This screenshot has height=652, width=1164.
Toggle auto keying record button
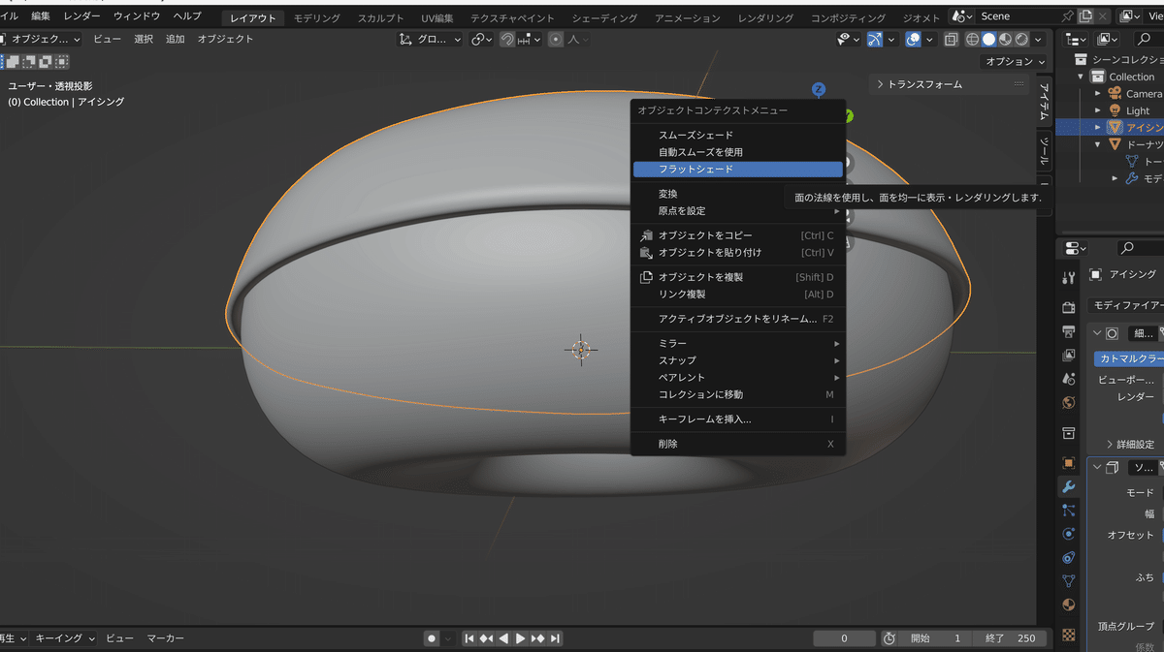click(432, 638)
